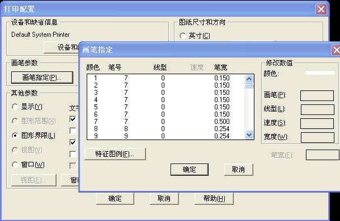This screenshot has height=221, width=340.
Task: Click the 笔号 column header
Action: (x=115, y=68)
